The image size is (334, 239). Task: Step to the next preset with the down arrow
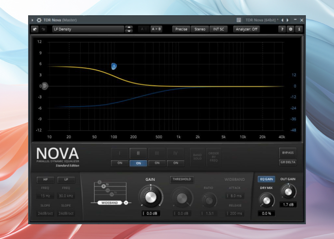[x=129, y=31]
